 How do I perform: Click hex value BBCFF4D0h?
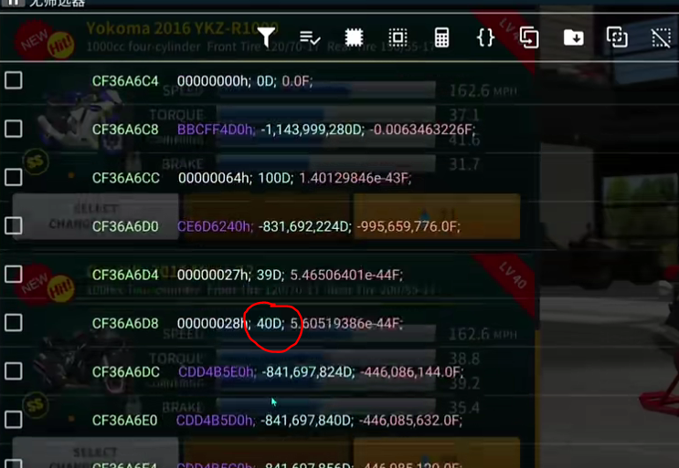(216, 130)
